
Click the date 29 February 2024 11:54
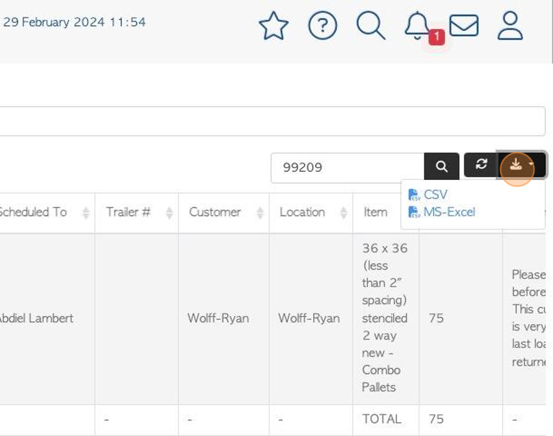coord(74,23)
